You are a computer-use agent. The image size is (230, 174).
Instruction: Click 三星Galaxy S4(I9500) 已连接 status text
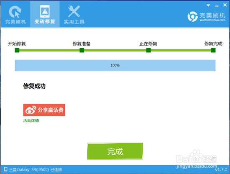click(x=36, y=169)
